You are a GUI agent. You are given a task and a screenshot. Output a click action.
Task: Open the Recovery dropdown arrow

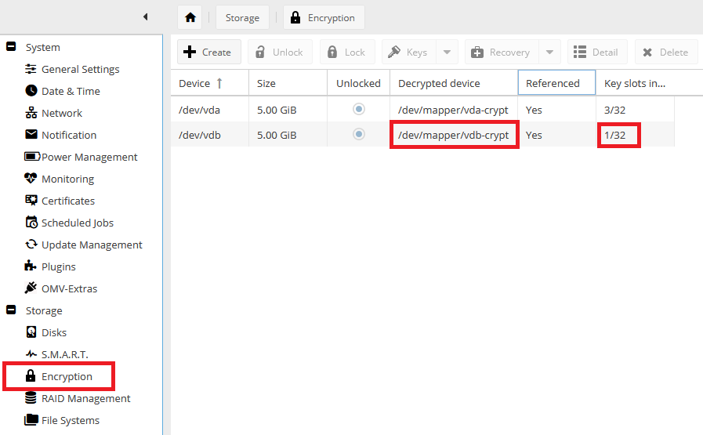[x=549, y=53]
